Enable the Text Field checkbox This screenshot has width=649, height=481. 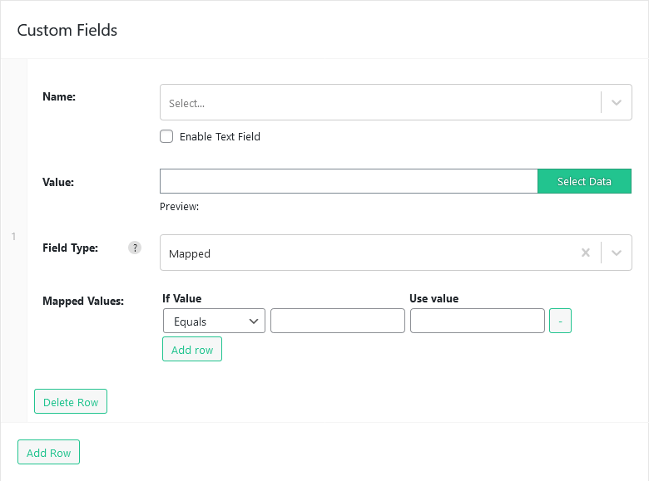(x=166, y=136)
